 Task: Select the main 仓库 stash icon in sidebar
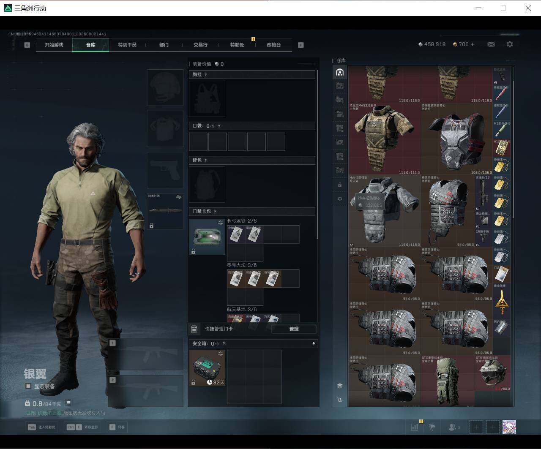click(340, 72)
